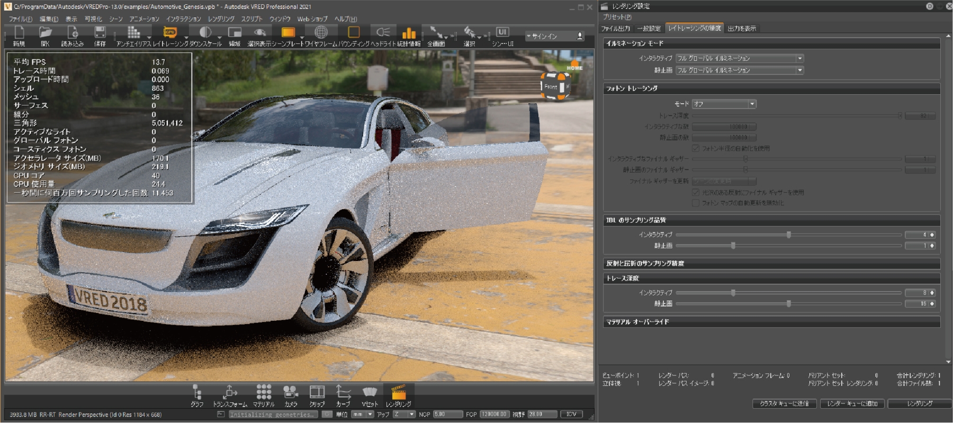This screenshot has width=953, height=423.
Task: Toggle the ヘッドライト icon
Action: tap(383, 33)
